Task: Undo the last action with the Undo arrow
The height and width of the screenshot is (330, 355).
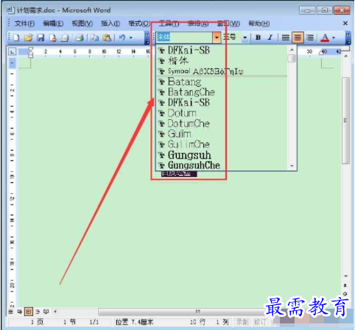Action: click(x=122, y=37)
